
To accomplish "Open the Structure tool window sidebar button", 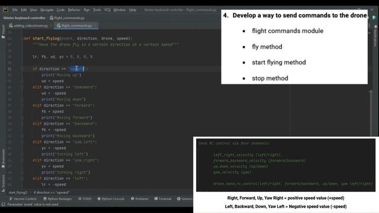I will pyautogui.click(x=3, y=183).
